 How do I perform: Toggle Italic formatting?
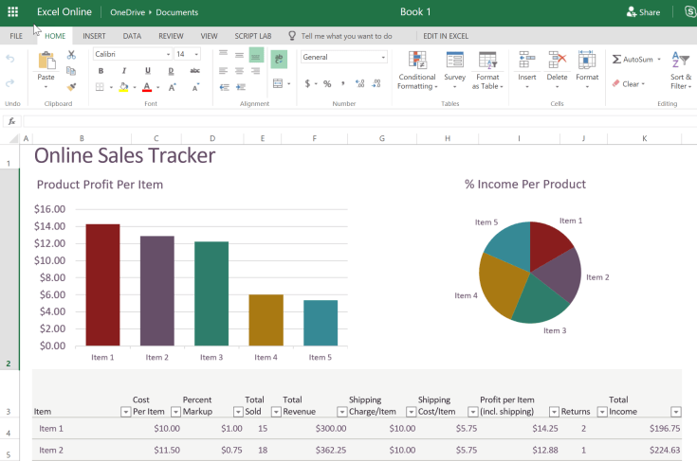tap(125, 71)
